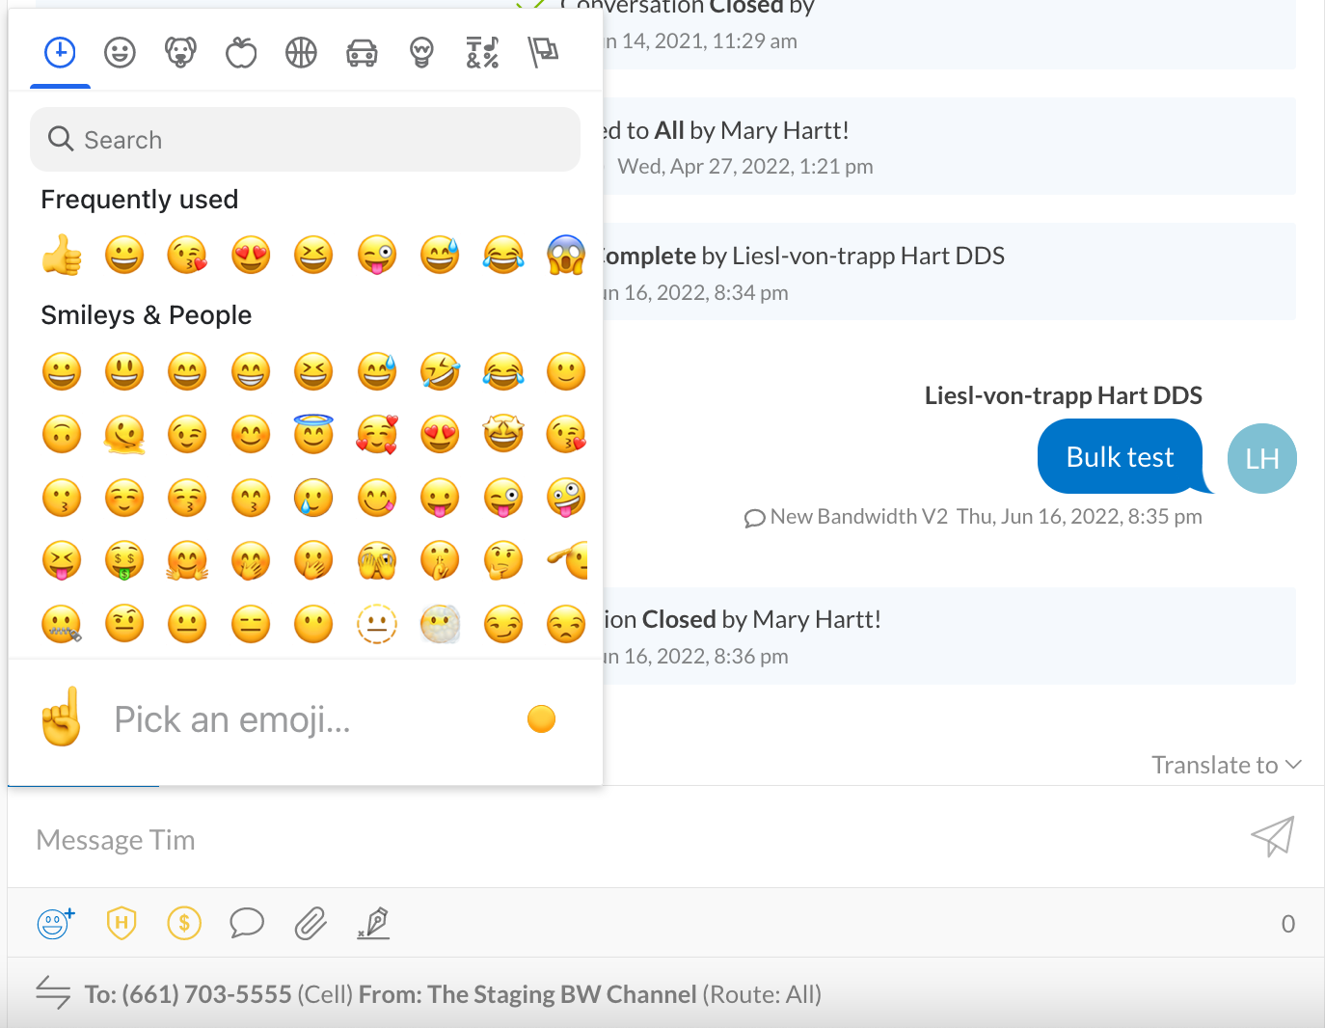Expand the Translate to dropdown
The height and width of the screenshot is (1028, 1325).
click(1227, 765)
